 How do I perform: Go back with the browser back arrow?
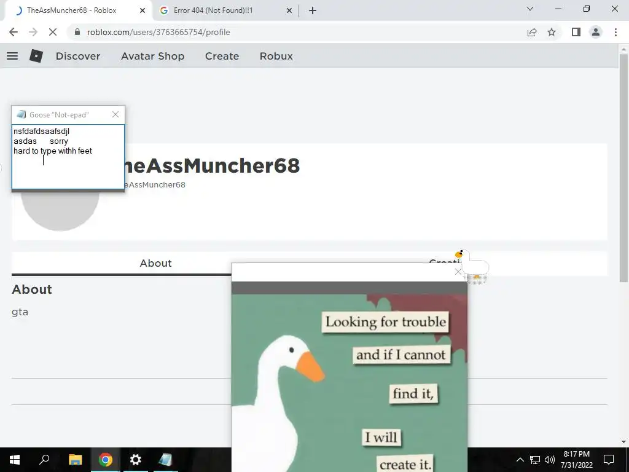pos(14,32)
